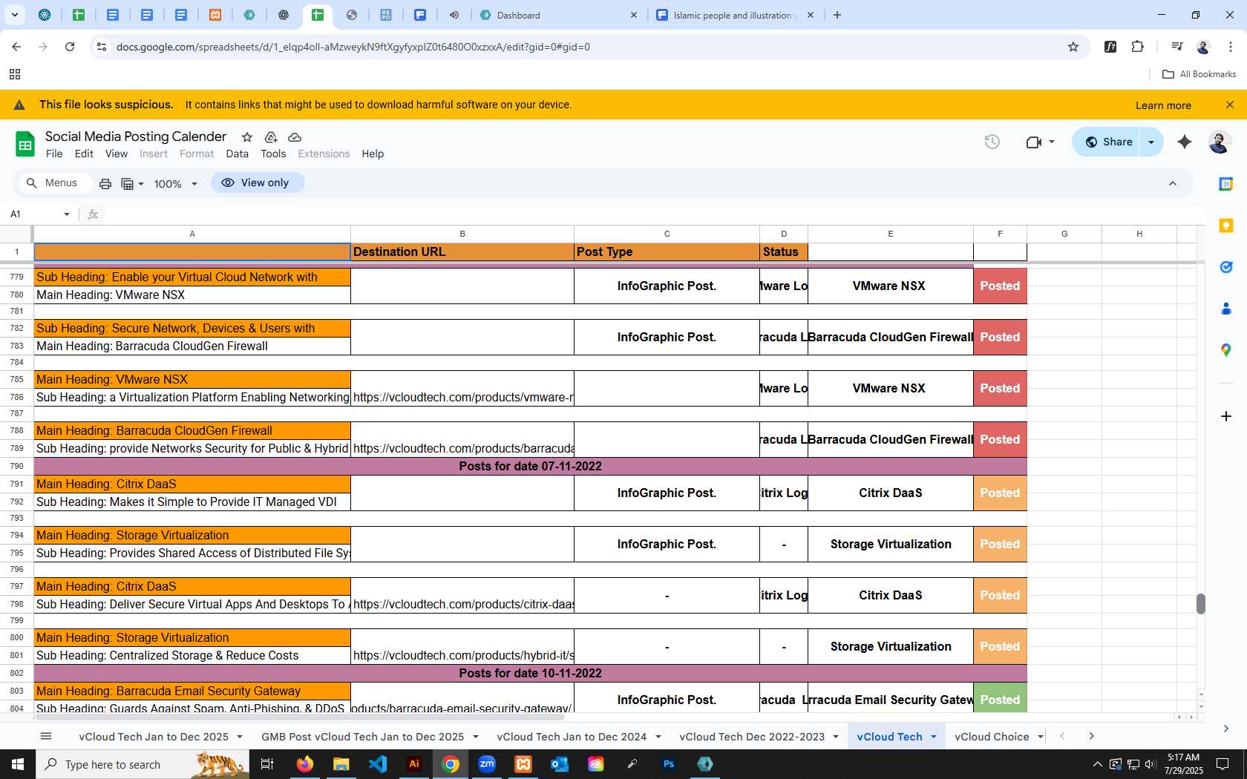The image size is (1247, 779).
Task: Launch Visual Studio Code from taskbar
Action: 378,764
